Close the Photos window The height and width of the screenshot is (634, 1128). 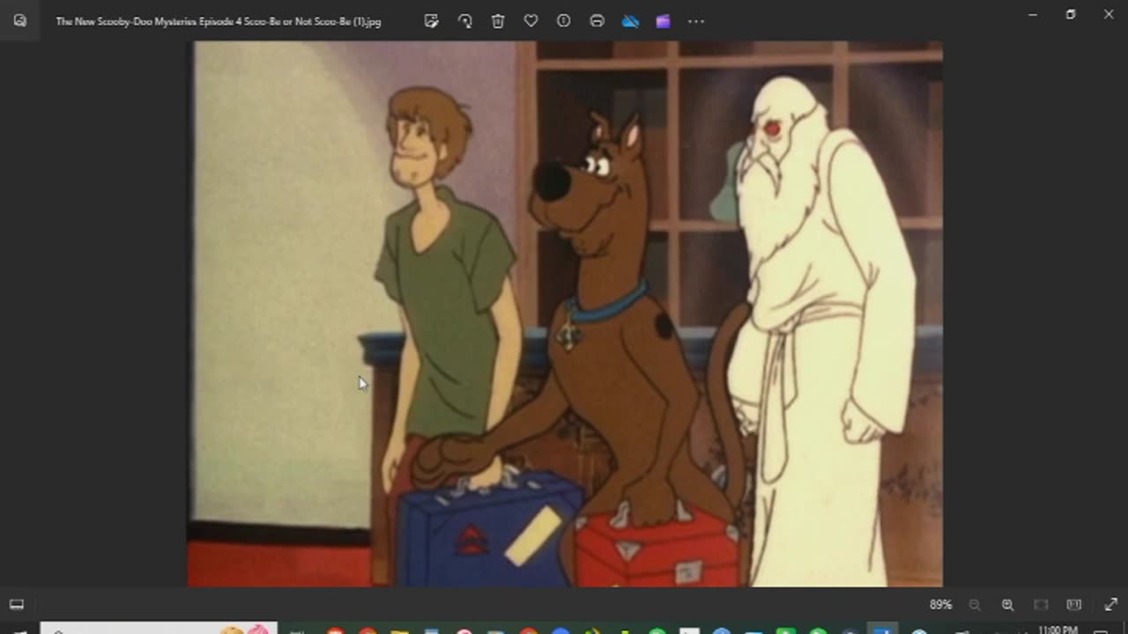pos(1109,14)
